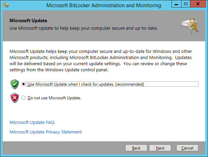This screenshot has width=208, height=157.
Task: Open the BitLocker title bar system icon
Action: point(6,5)
